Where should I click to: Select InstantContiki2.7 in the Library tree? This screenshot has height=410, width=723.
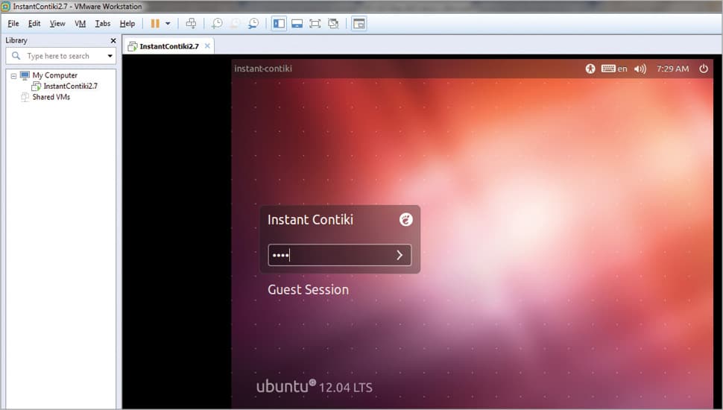tap(70, 86)
